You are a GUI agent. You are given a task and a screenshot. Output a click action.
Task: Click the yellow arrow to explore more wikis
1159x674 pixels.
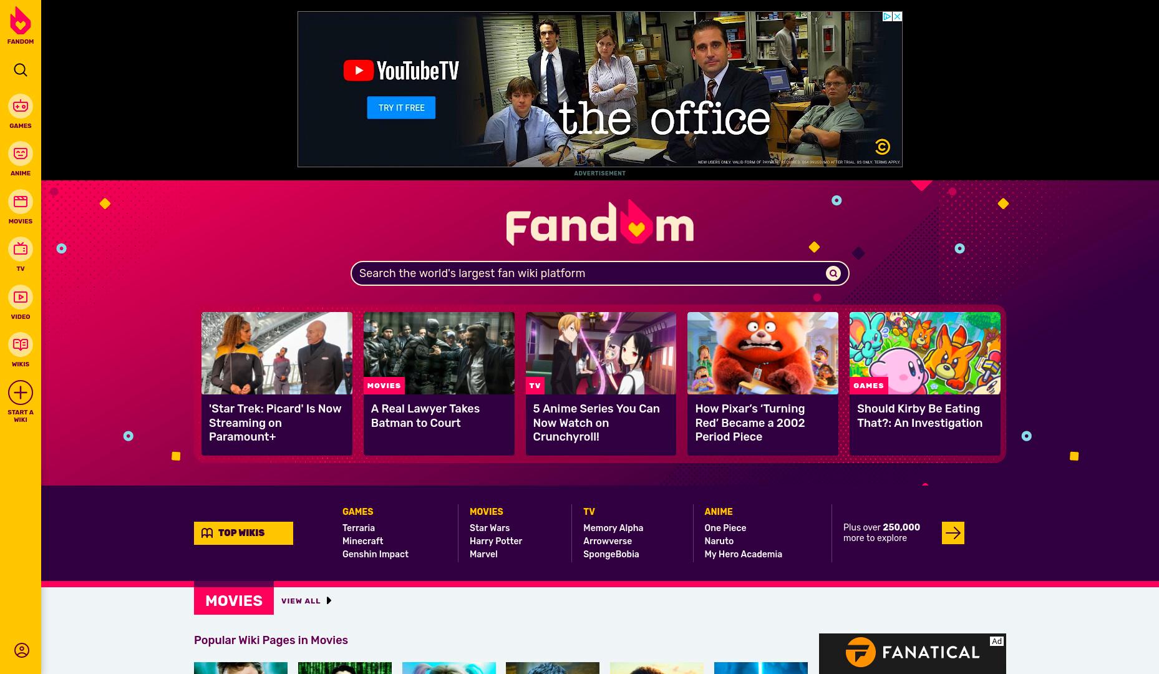tap(953, 533)
